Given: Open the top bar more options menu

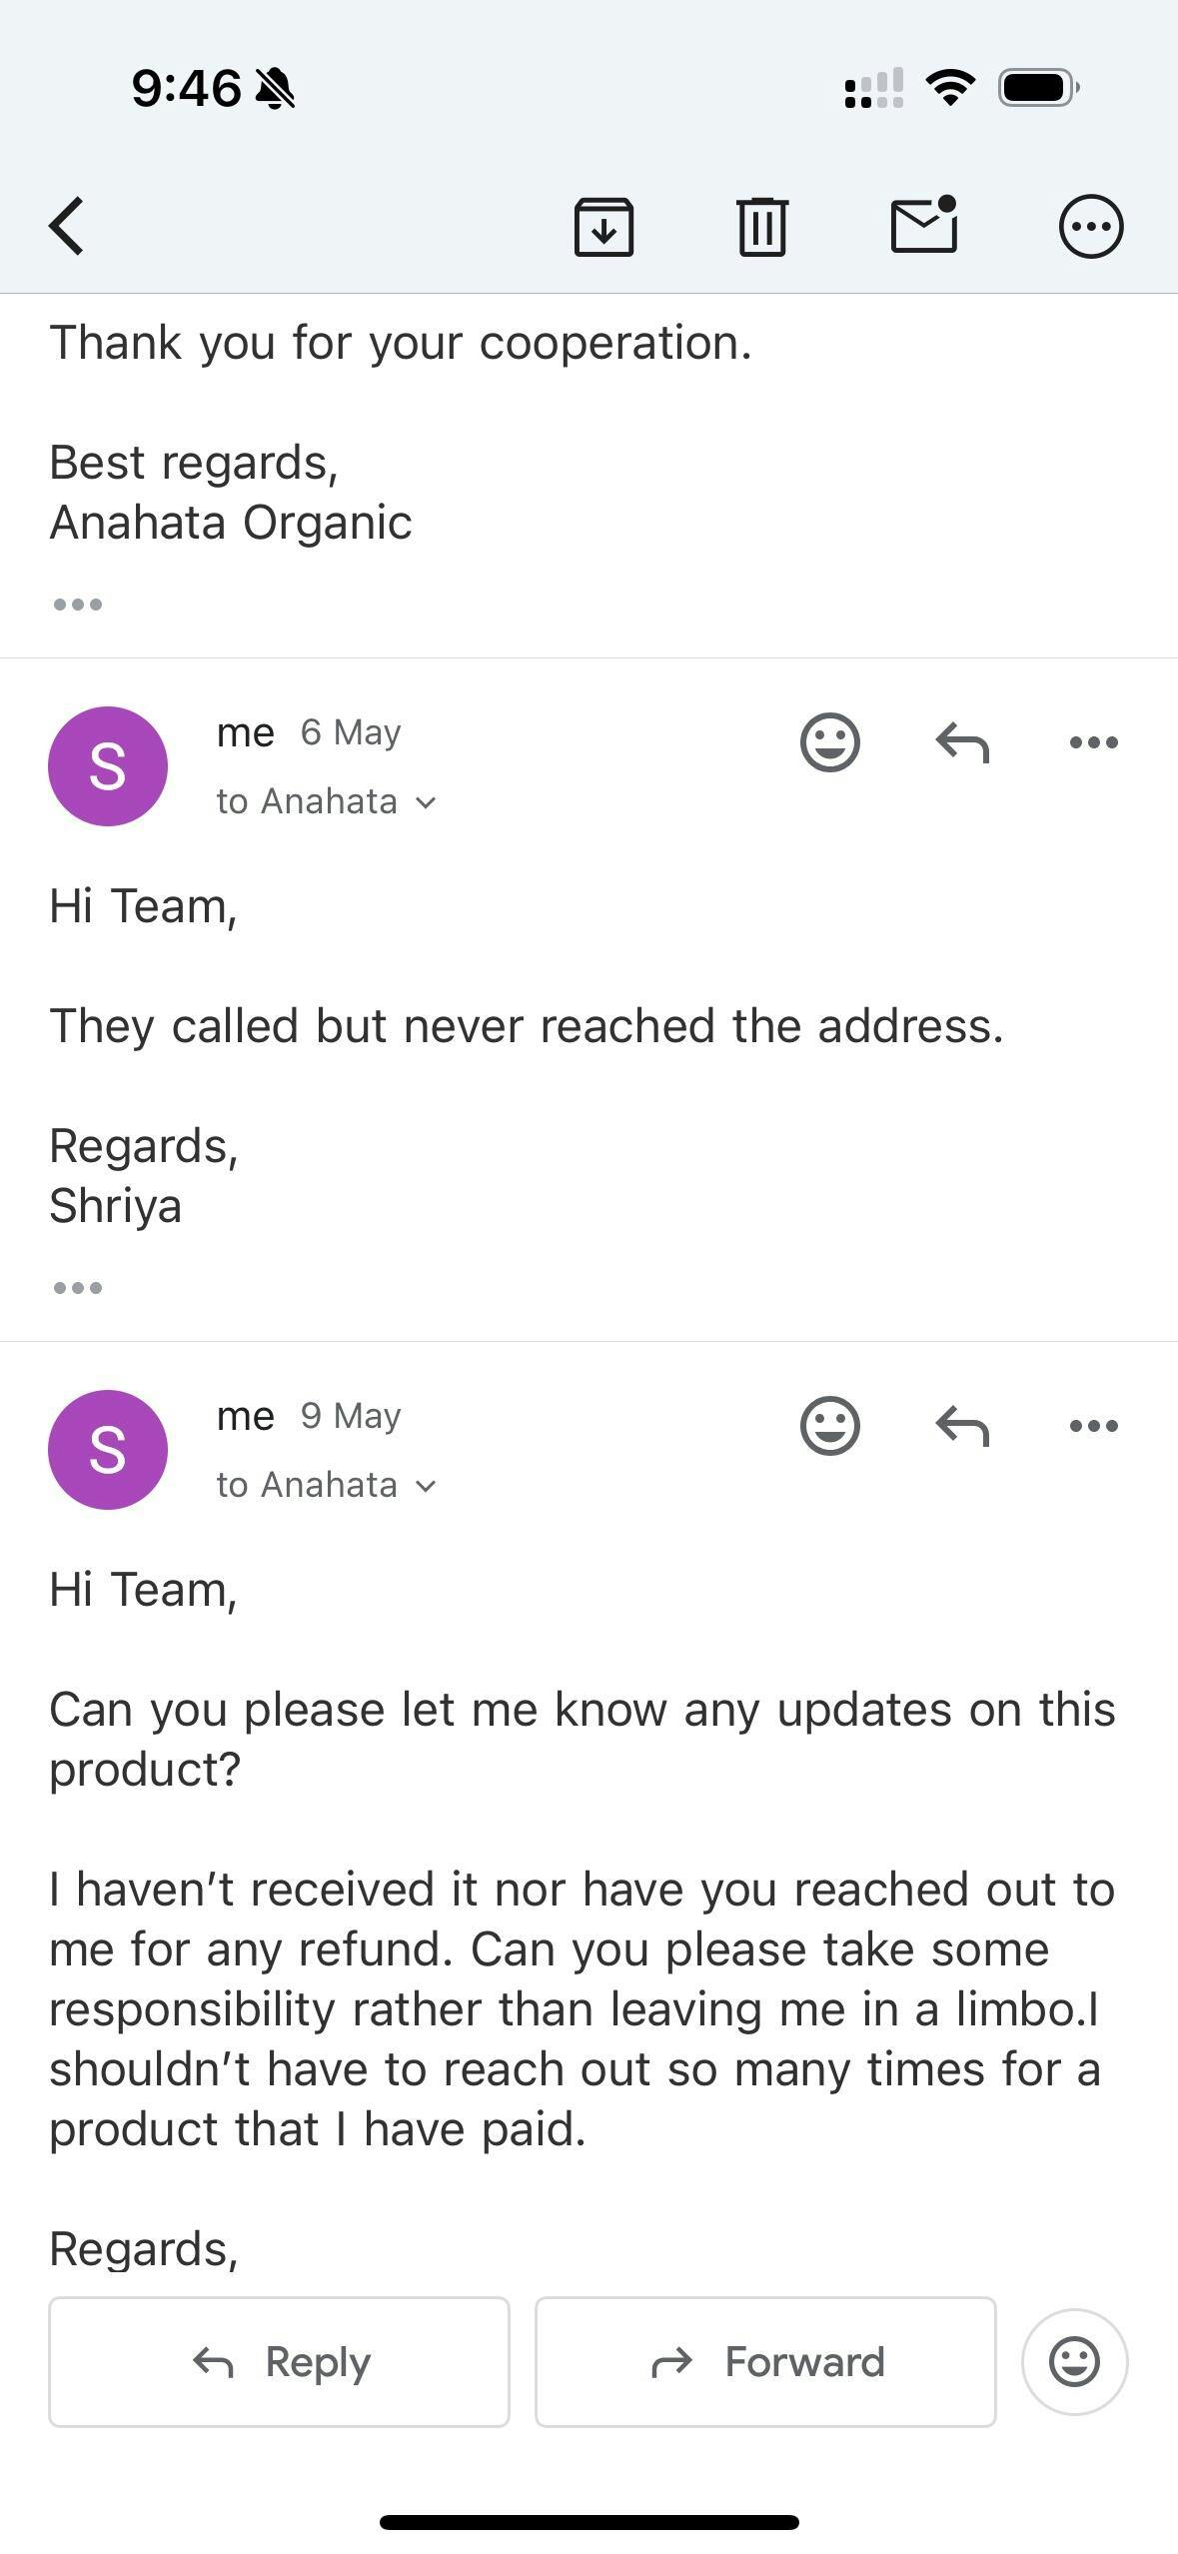Looking at the screenshot, I should click(1091, 227).
